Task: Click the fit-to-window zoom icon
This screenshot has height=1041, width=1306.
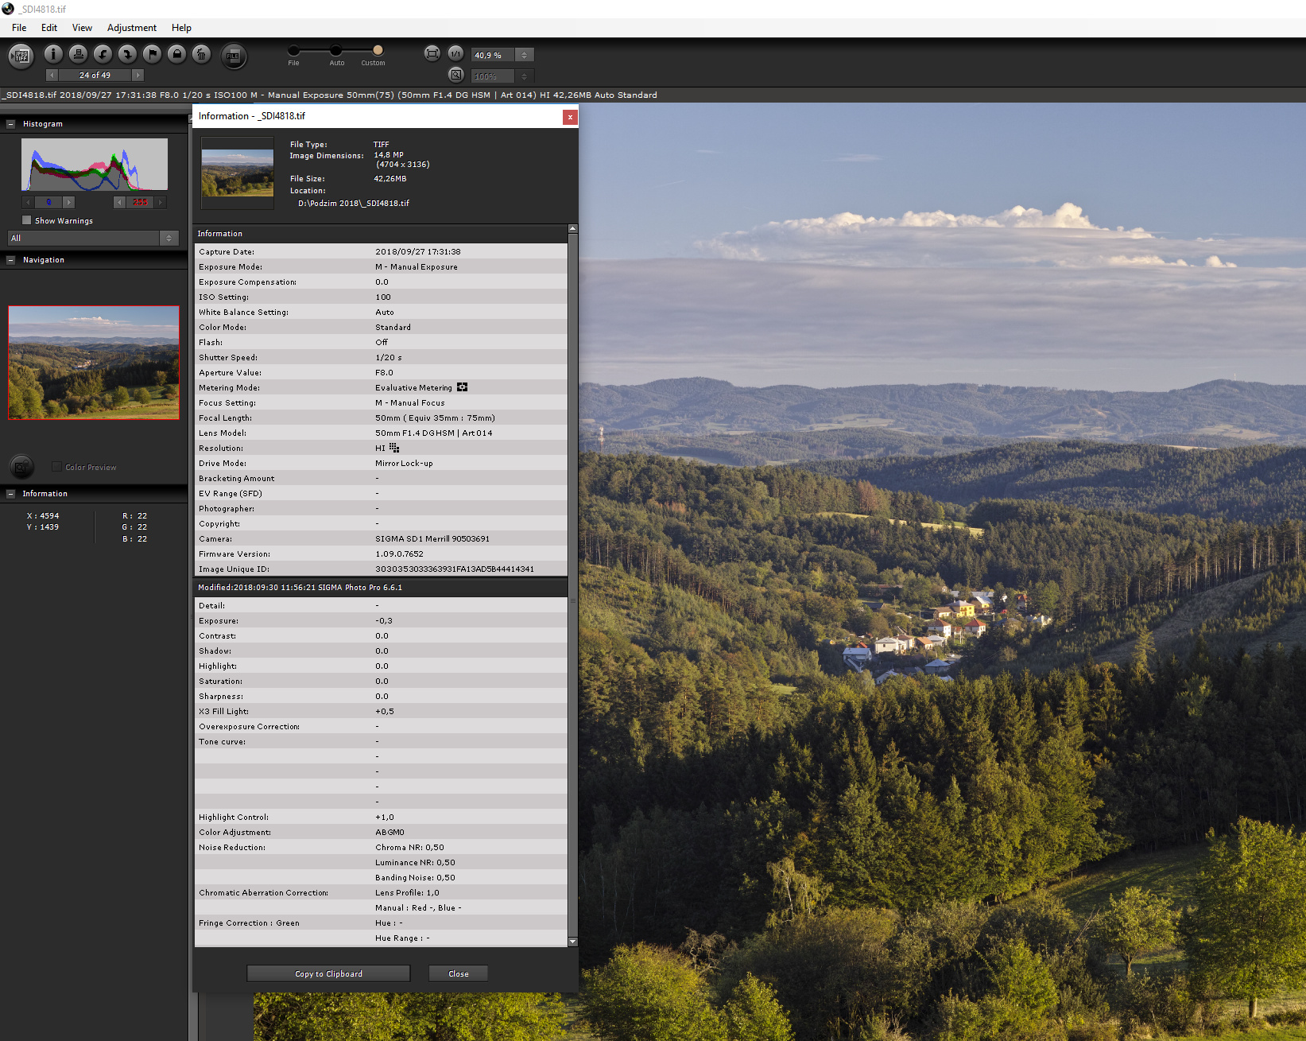Action: [432, 54]
